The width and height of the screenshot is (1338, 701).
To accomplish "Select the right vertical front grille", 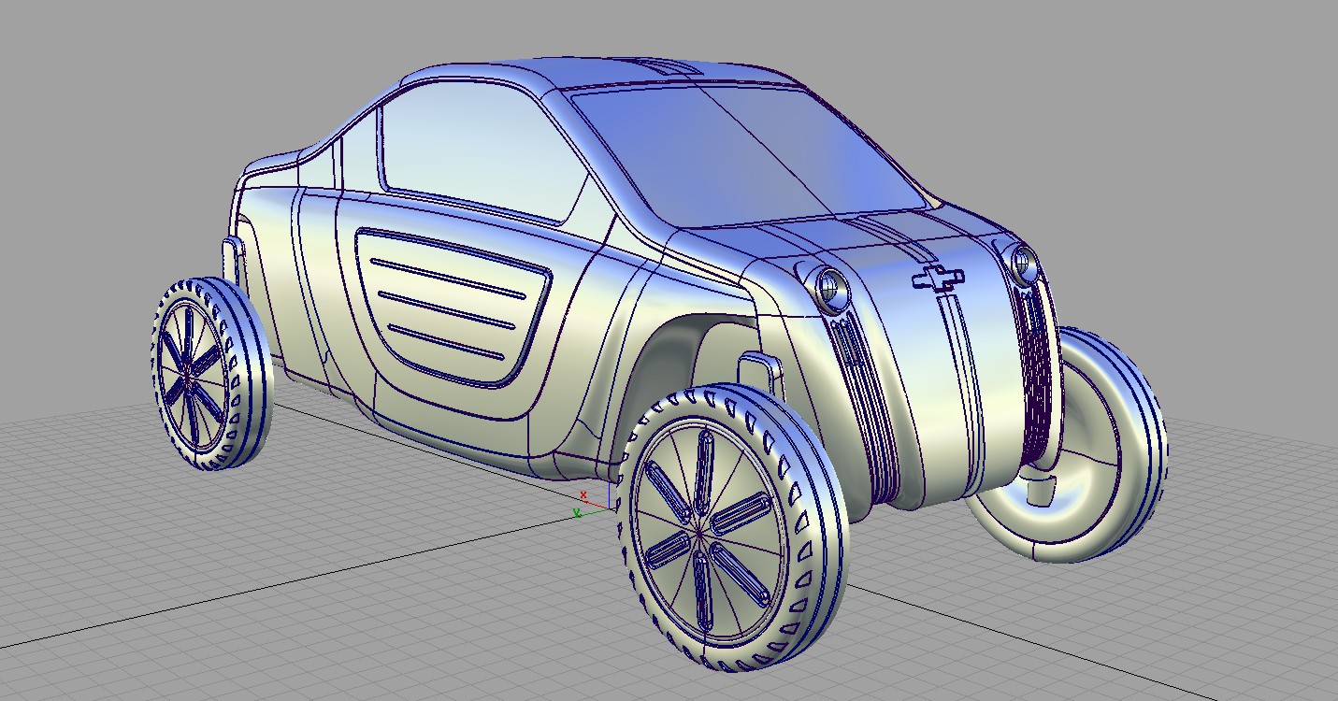I will tap(1036, 374).
